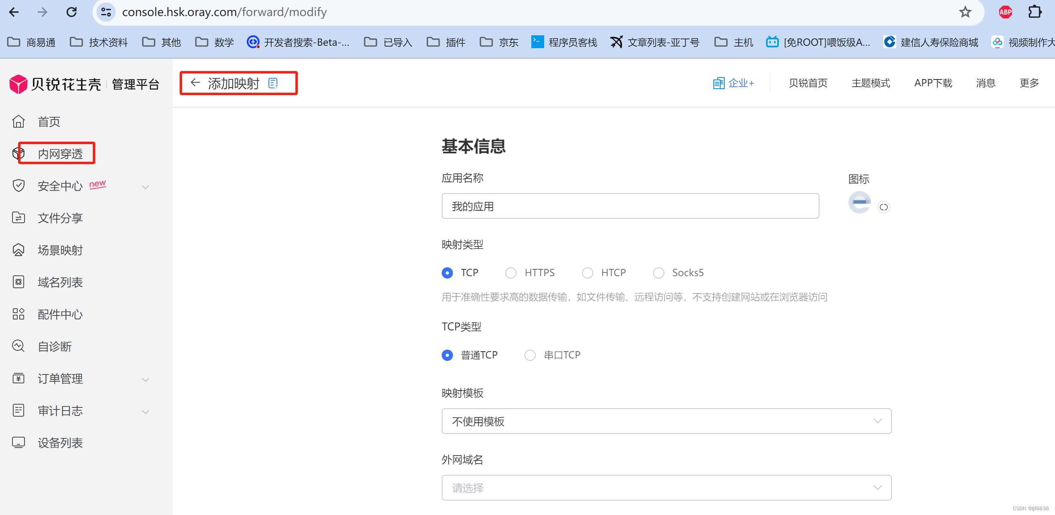Open the 外网域名 domain dropdown
This screenshot has height=515, width=1055.
(x=666, y=488)
